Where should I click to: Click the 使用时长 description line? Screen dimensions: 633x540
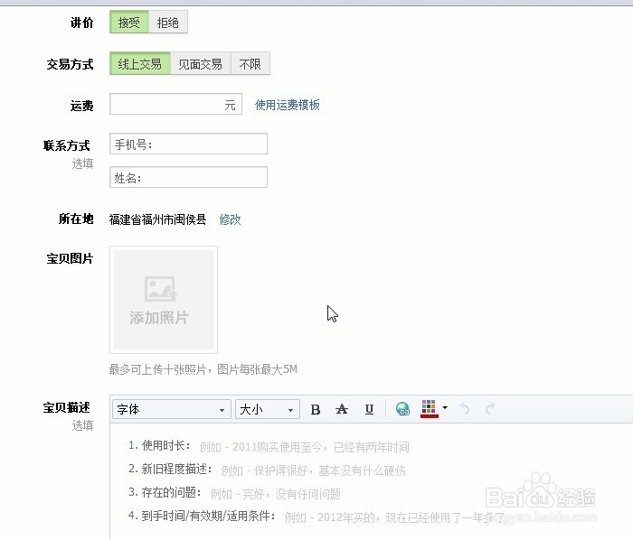click(x=269, y=446)
